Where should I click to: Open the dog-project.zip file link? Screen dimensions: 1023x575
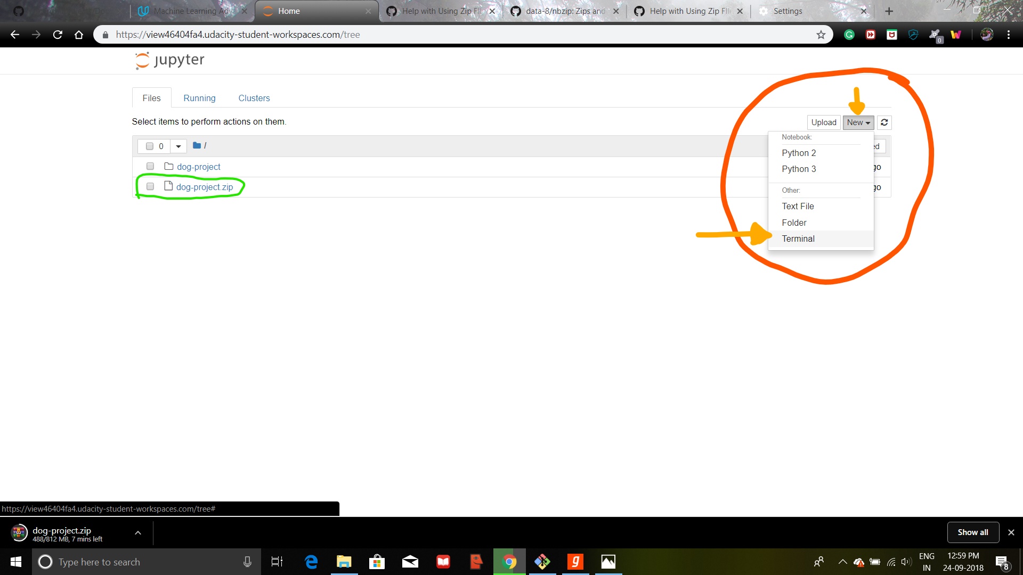[x=205, y=187]
